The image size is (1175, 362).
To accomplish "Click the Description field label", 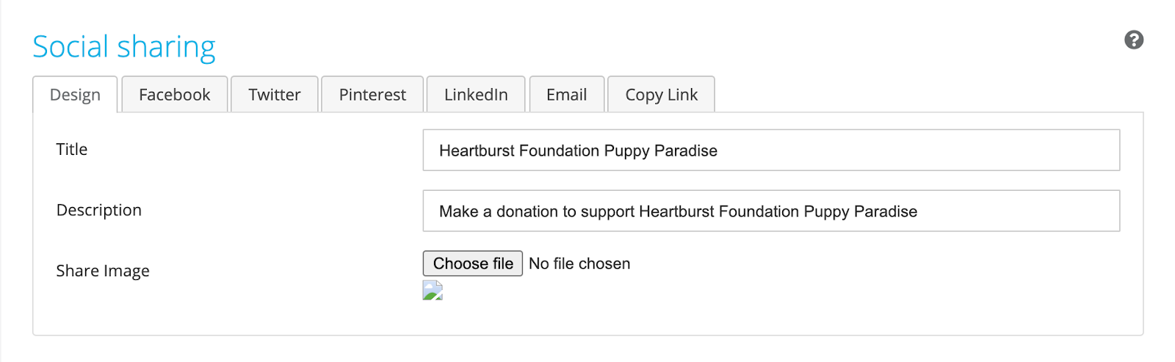I will (x=99, y=211).
